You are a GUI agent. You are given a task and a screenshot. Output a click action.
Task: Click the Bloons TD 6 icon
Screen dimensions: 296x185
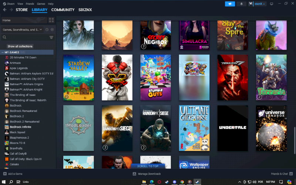(7, 143)
